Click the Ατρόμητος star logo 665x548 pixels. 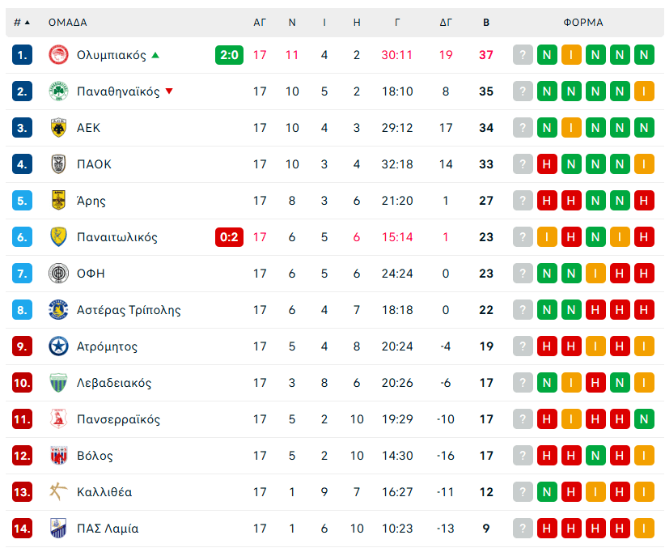(x=59, y=346)
